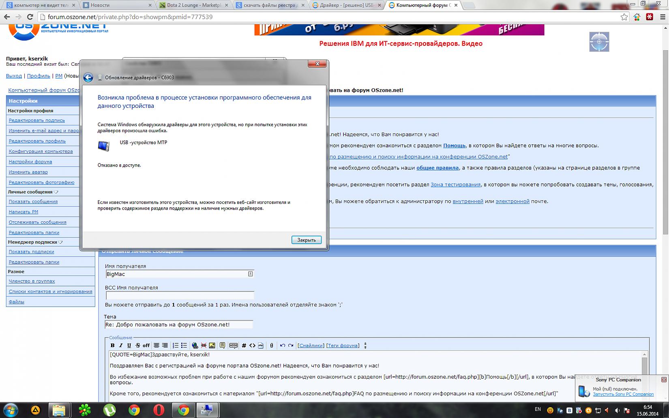Open a new browser tab
Screen dimensions: 669x418
[469, 5]
